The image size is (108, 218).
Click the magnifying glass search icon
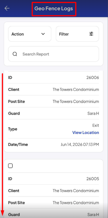click(x=15, y=54)
